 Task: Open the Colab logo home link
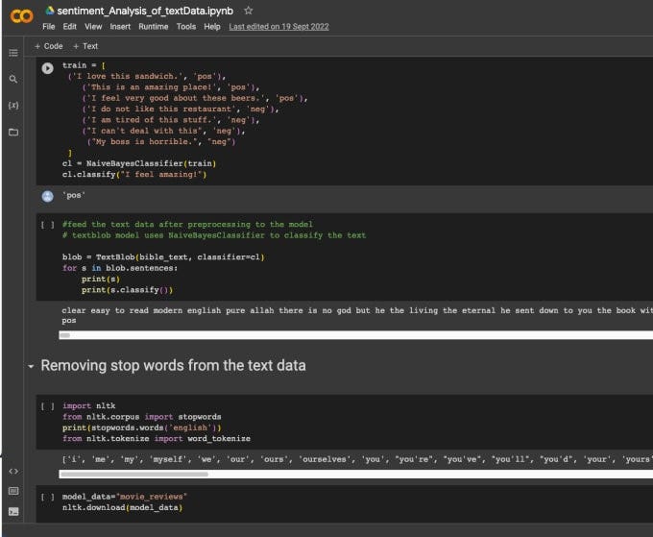pyautogui.click(x=21, y=16)
